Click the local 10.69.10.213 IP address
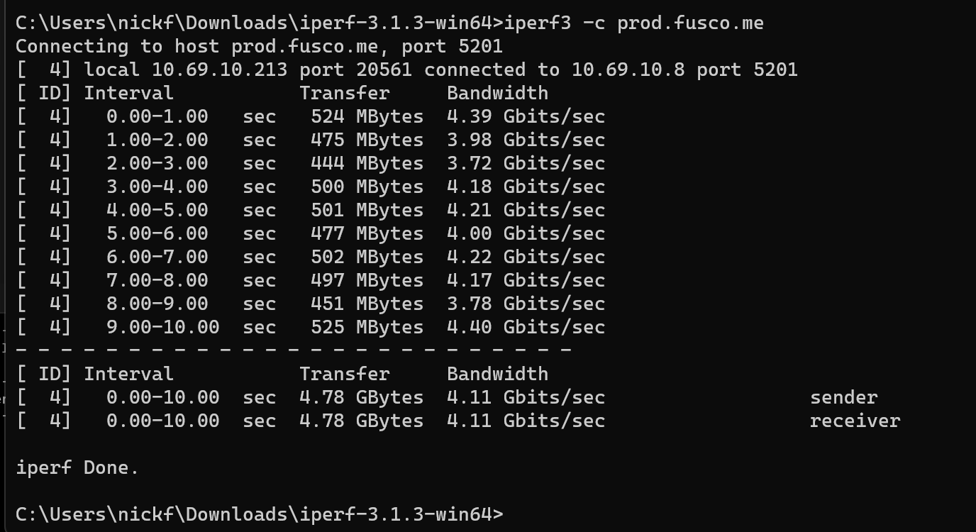Viewport: 976px width, 532px height. (219, 70)
